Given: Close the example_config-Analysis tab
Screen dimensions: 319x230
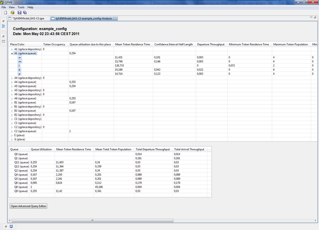Looking at the screenshot, I should (115, 18).
